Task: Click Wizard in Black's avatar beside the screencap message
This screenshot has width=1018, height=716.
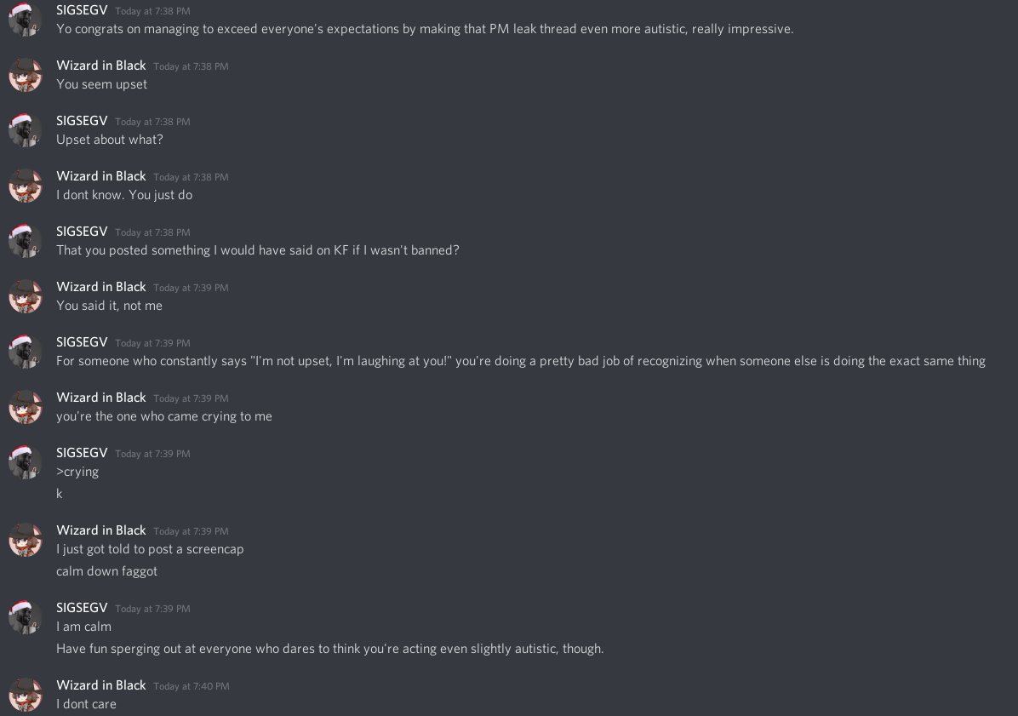Action: 26,540
